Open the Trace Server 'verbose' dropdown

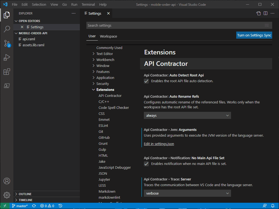click(187, 193)
